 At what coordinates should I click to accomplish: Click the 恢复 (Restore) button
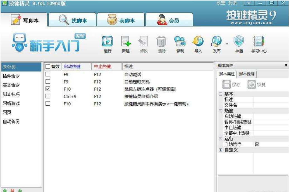(256, 84)
